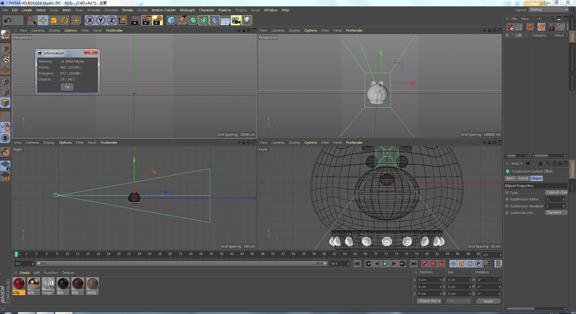The image size is (576, 314).
Task: Toggle X axis lock
Action: tap(90, 20)
